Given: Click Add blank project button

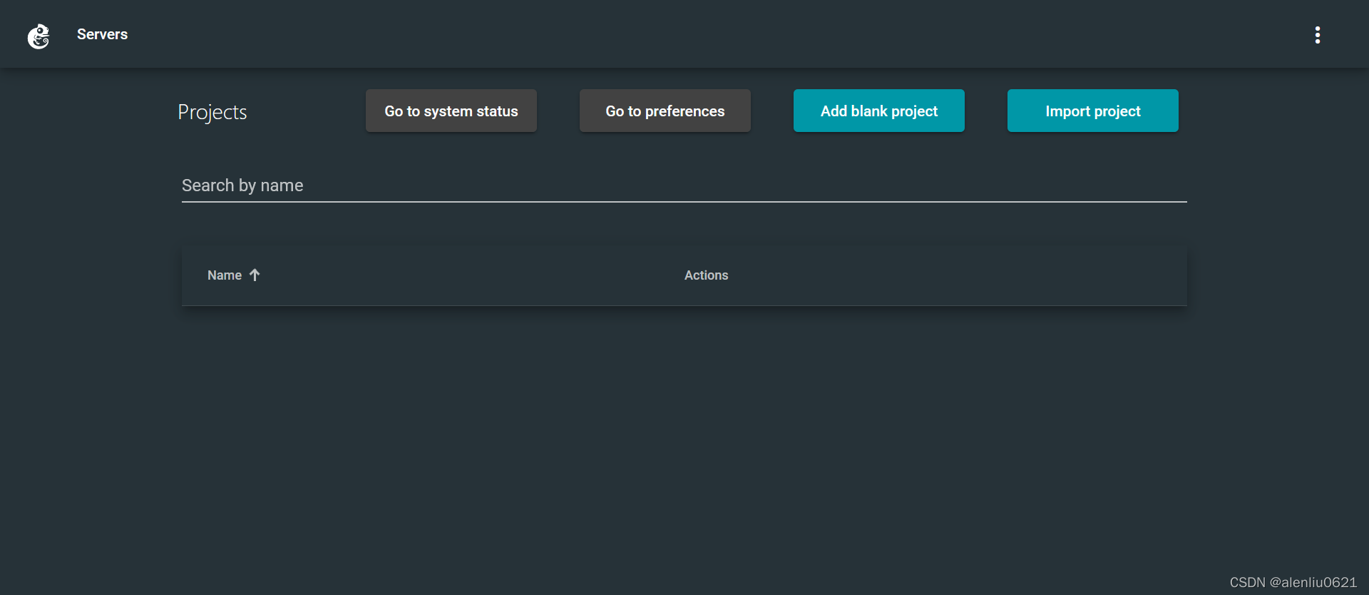Looking at the screenshot, I should 879,111.
